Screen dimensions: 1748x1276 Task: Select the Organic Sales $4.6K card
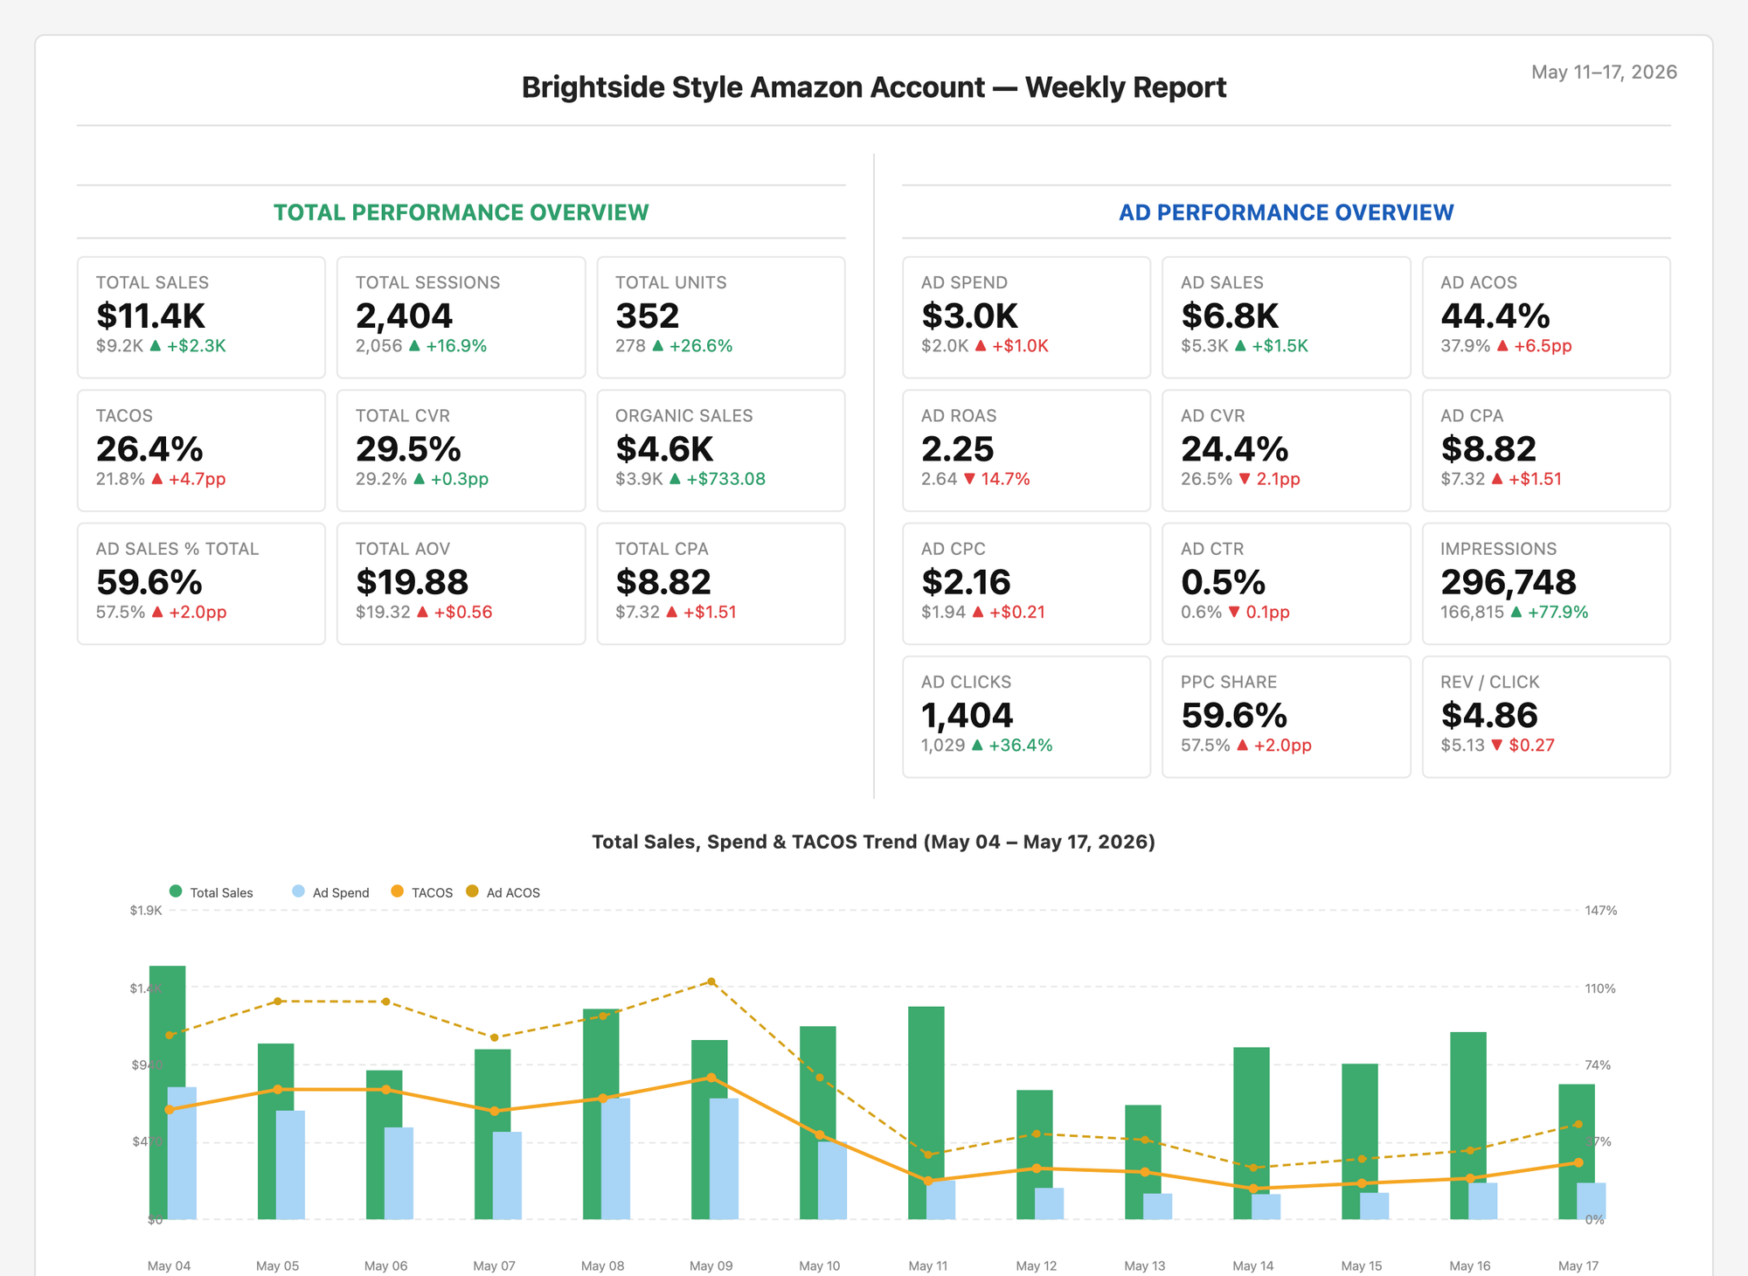tap(721, 450)
